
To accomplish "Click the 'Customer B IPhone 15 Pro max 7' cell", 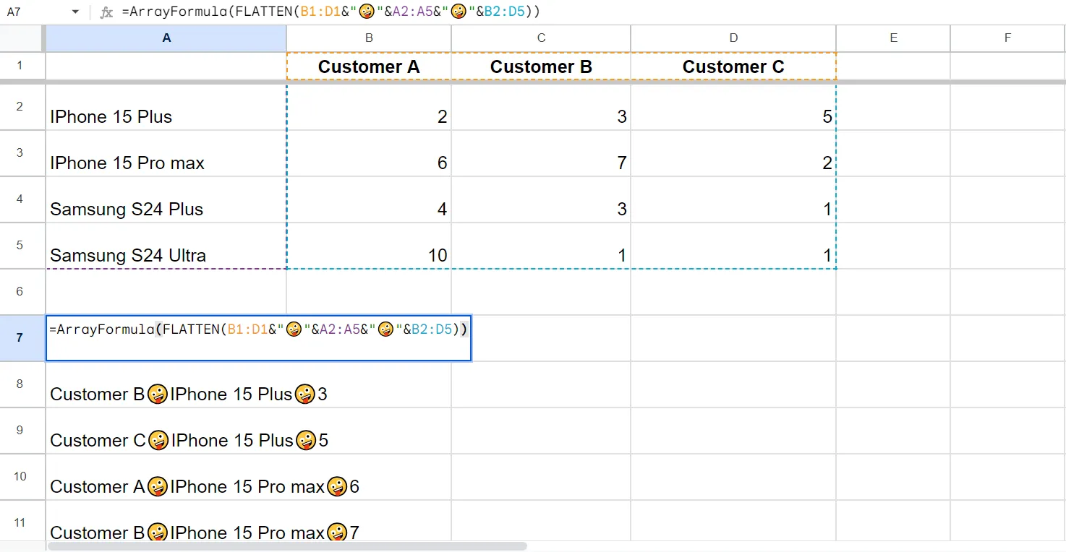I will coord(166,522).
